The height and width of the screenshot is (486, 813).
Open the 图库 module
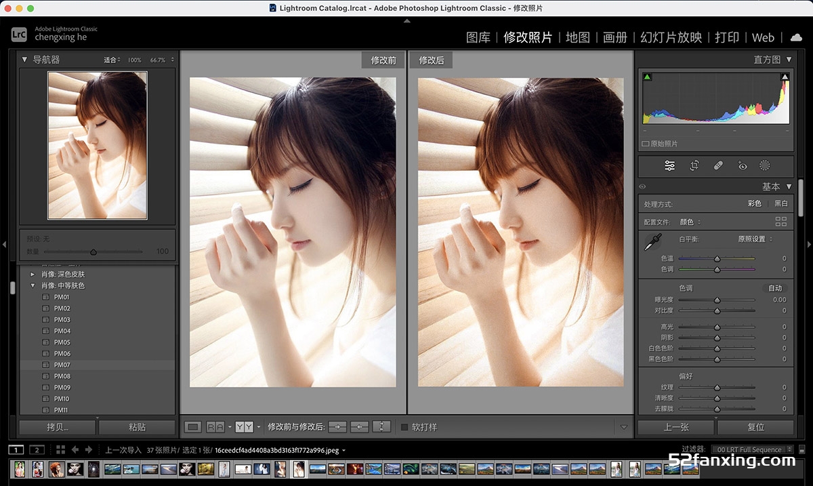(x=478, y=37)
